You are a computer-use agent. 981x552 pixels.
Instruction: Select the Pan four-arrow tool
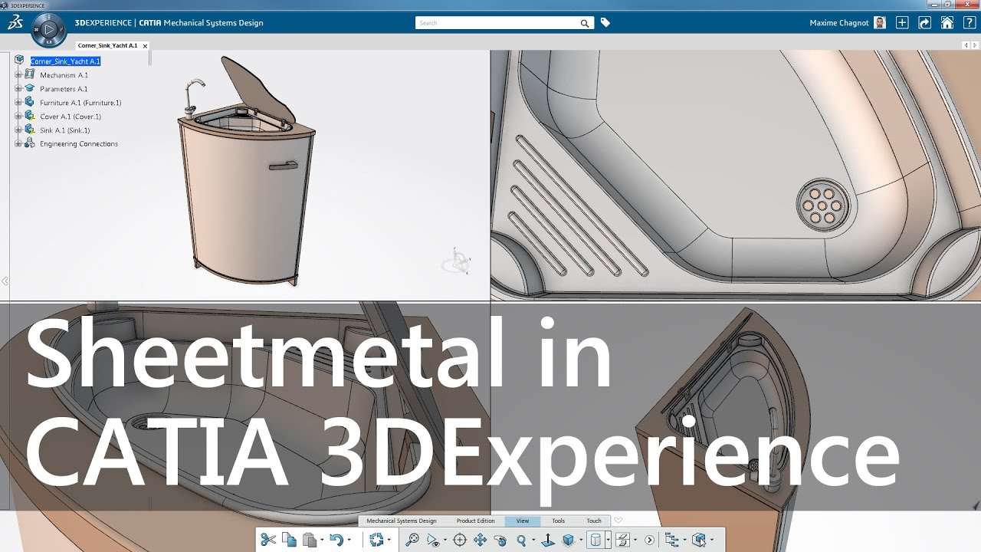pos(481,540)
